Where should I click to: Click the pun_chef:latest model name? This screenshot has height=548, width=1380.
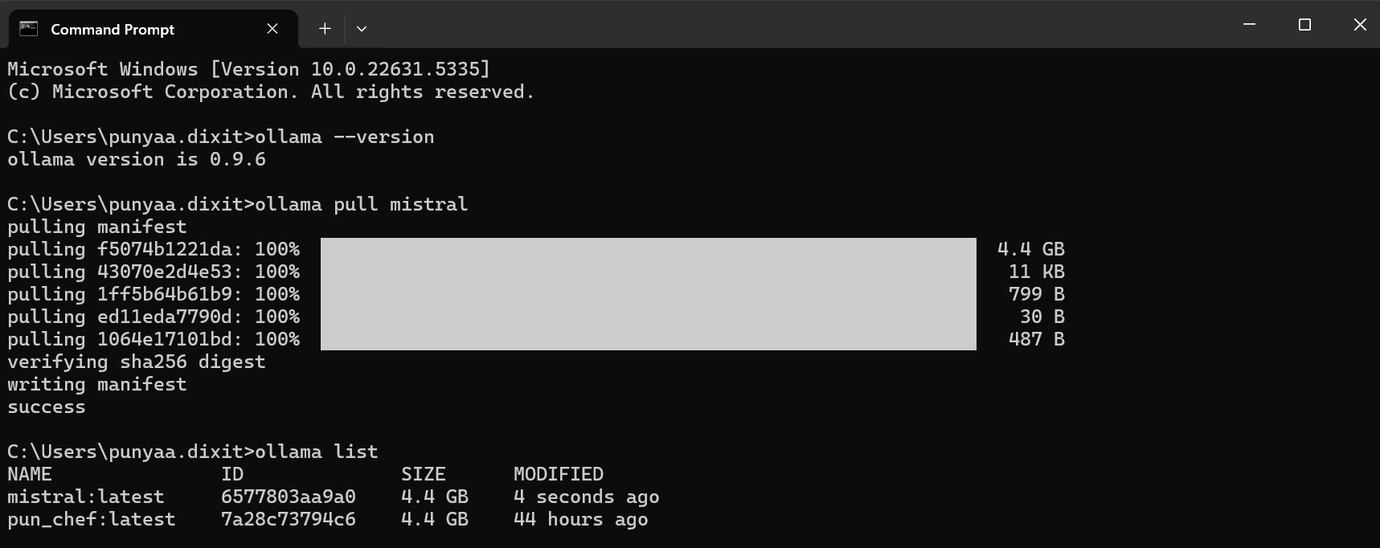[x=92, y=520]
